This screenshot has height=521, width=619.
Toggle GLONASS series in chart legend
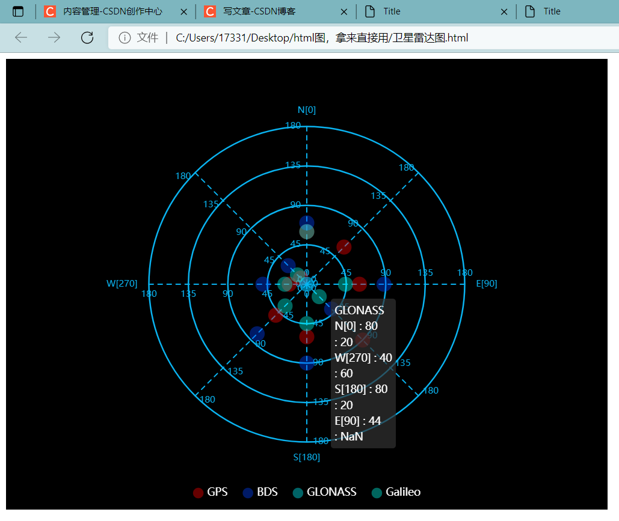(324, 492)
